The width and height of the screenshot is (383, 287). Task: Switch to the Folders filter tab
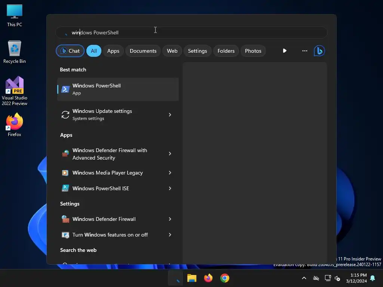226,51
